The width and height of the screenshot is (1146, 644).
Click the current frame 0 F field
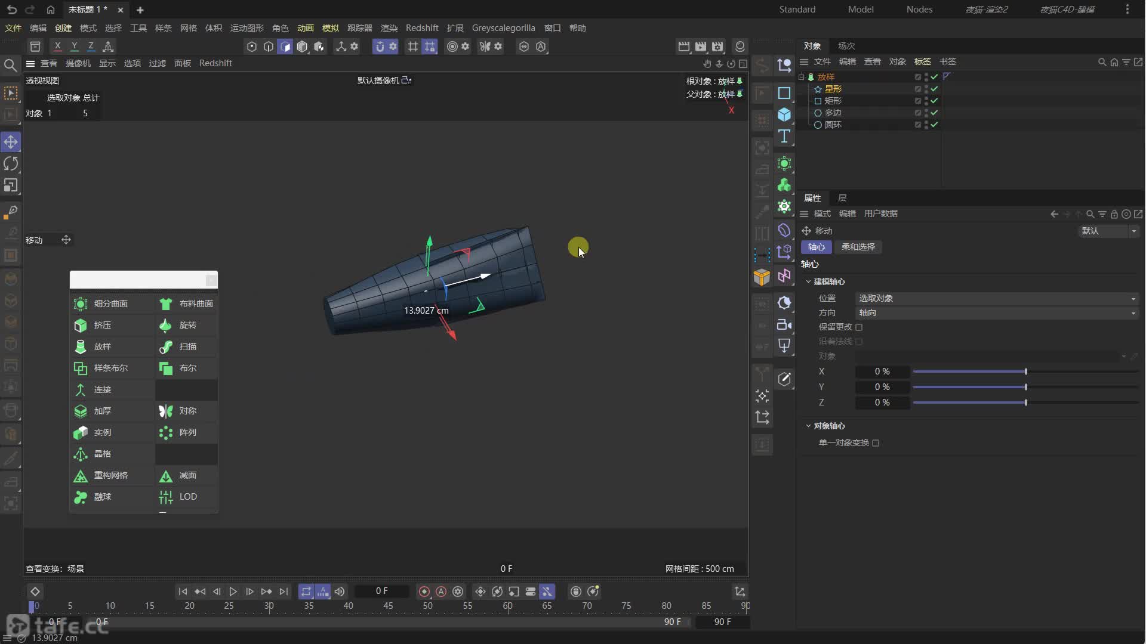[x=382, y=591]
